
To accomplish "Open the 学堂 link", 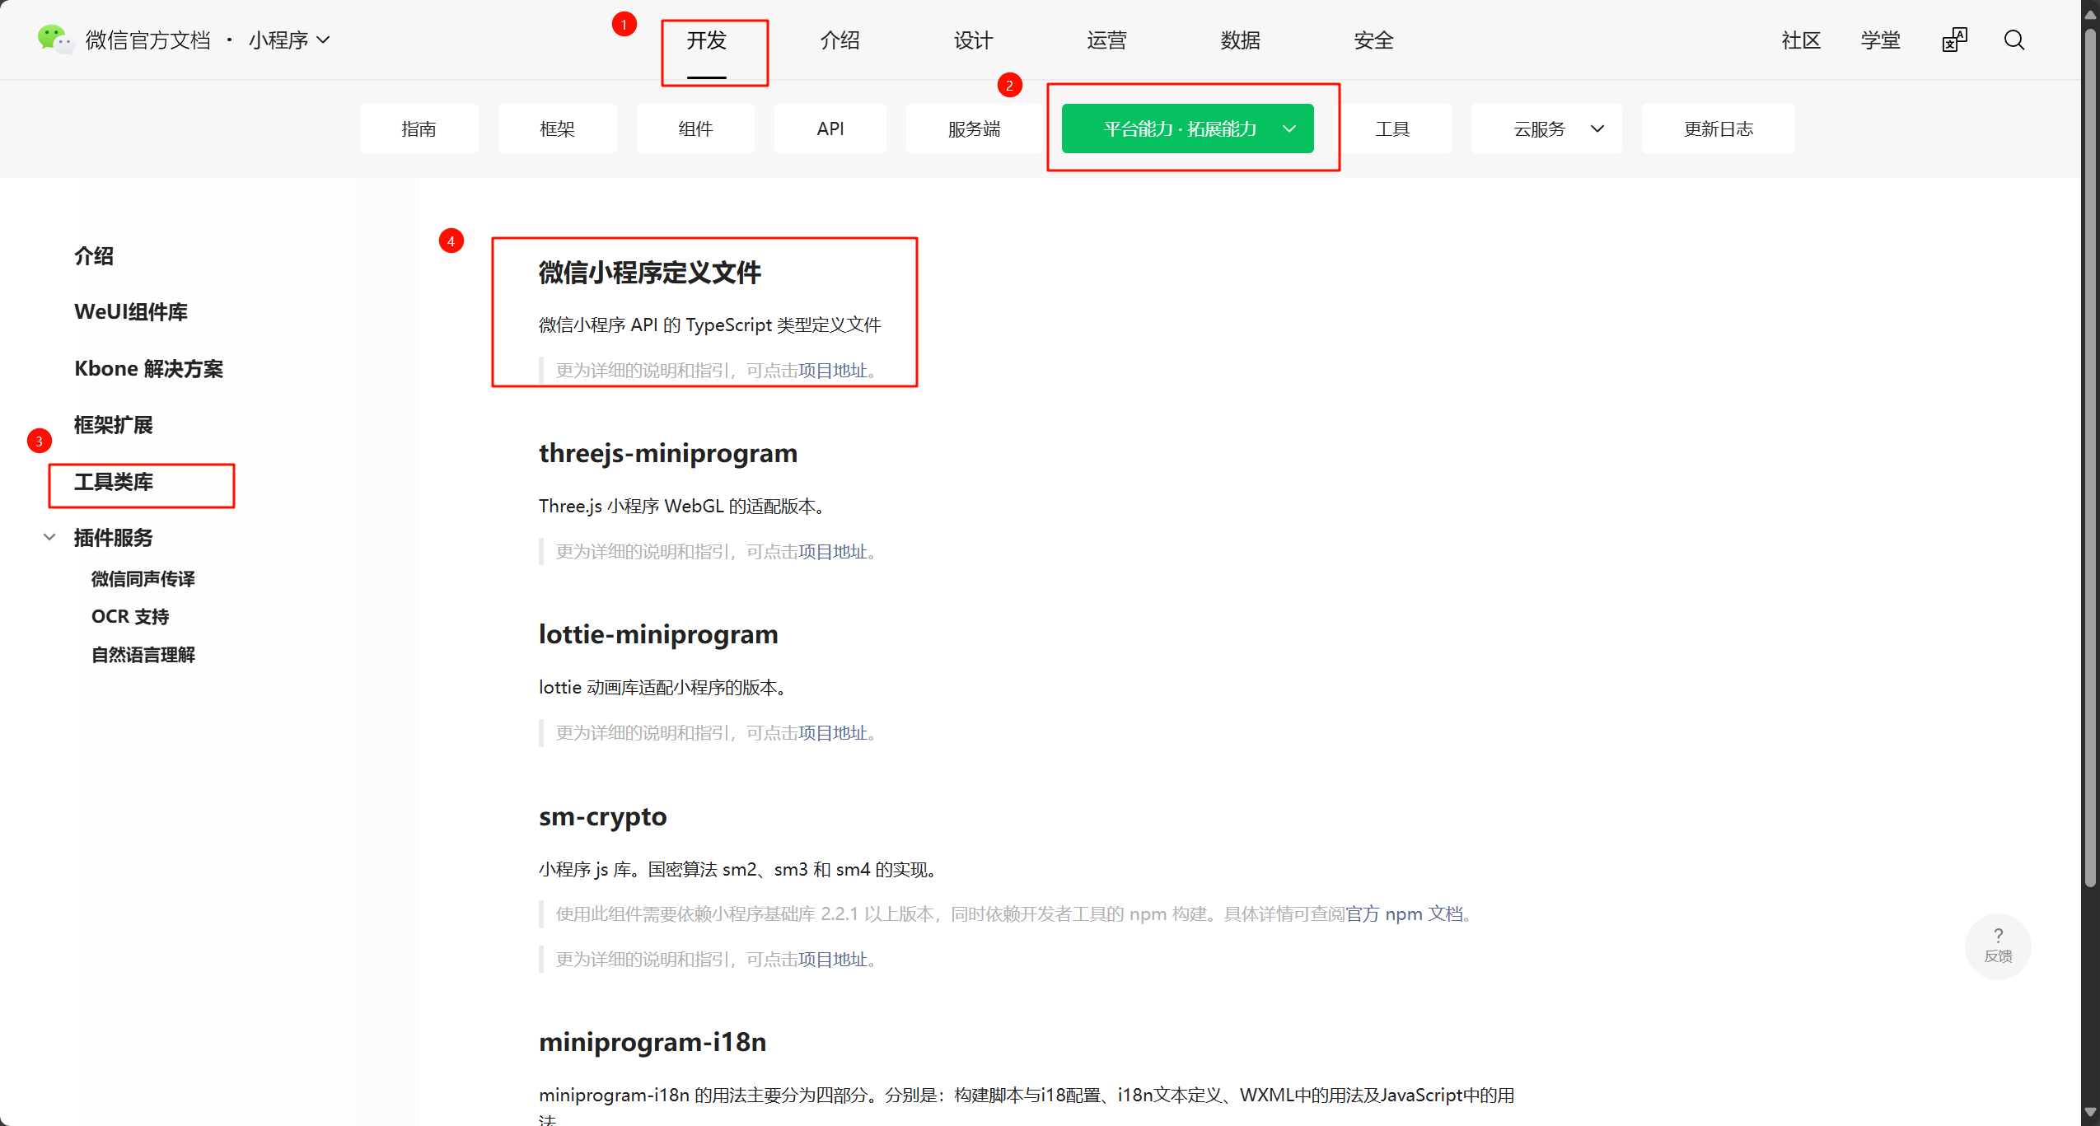I will point(1881,40).
